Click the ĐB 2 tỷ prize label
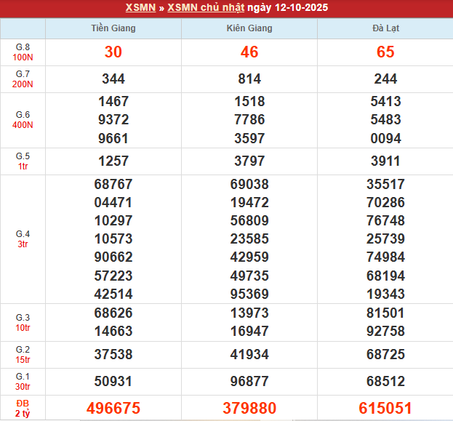Image resolution: width=453 pixels, height=421 pixels. (x=23, y=408)
